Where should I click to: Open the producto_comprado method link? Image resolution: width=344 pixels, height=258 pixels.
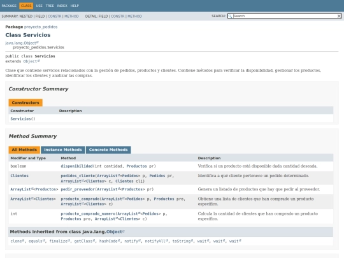click(x=80, y=199)
